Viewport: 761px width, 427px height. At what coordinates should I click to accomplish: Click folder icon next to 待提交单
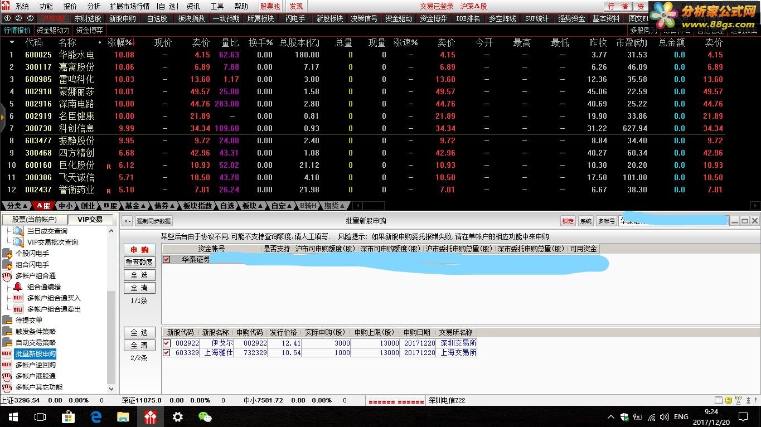(x=7, y=320)
